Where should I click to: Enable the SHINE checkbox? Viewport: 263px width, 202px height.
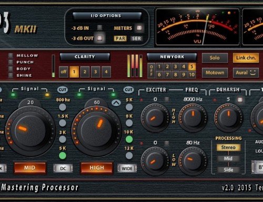pos(11,75)
